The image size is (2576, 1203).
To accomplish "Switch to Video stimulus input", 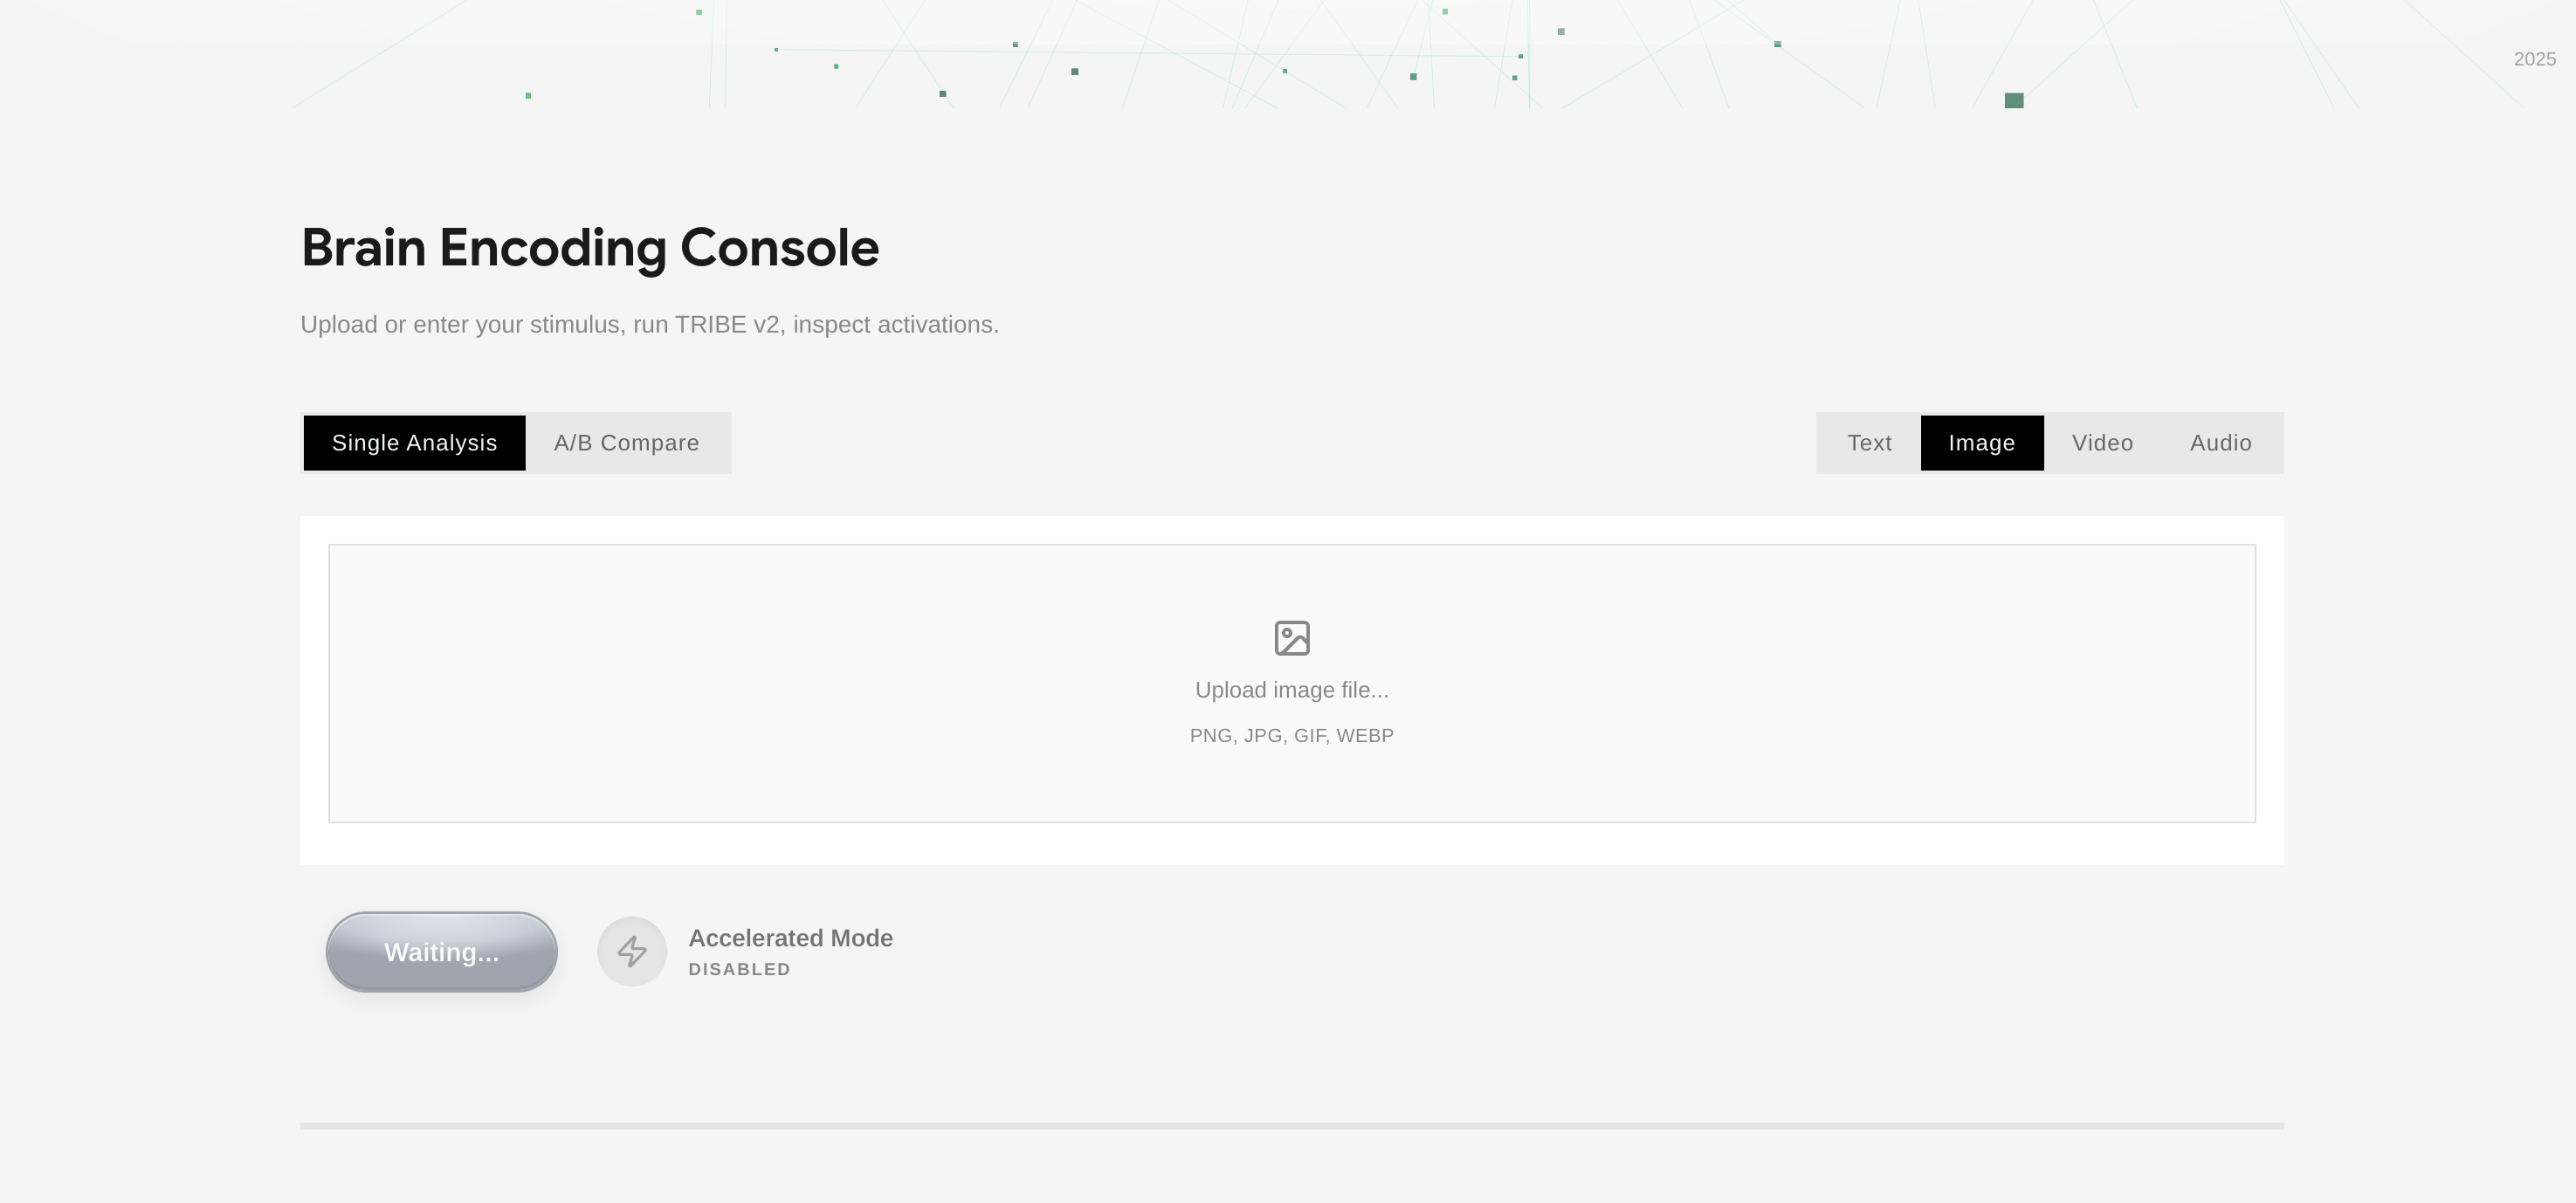I will pos(2102,443).
